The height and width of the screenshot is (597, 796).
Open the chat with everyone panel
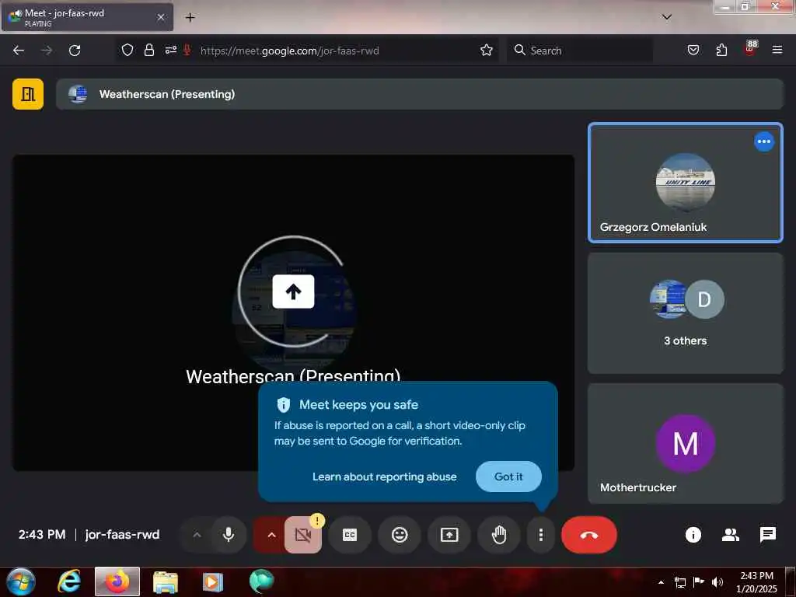[767, 535]
